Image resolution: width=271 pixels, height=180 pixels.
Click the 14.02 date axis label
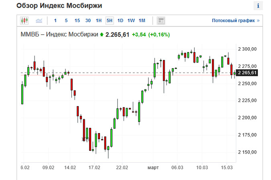click(x=70, y=168)
